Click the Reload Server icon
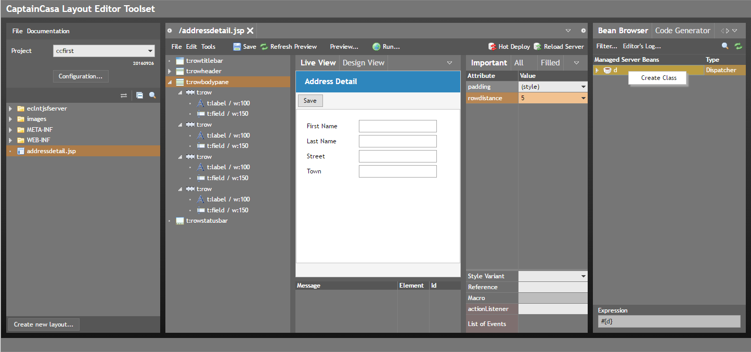This screenshot has width=751, height=352. point(537,47)
